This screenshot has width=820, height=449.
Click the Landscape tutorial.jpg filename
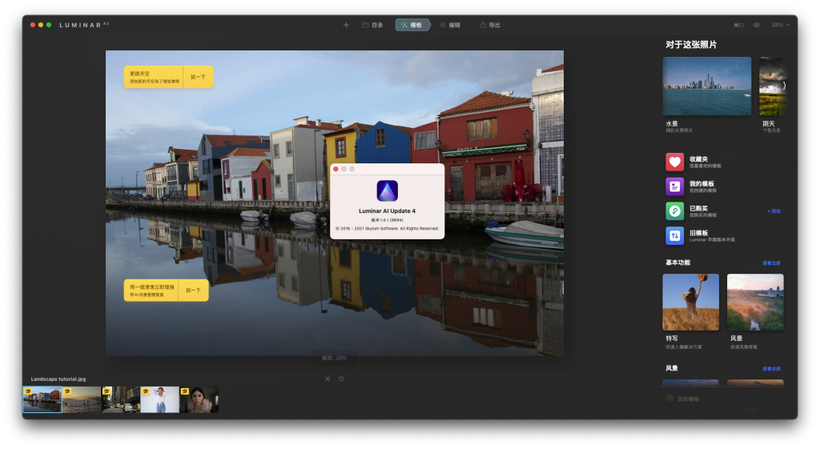coord(58,379)
